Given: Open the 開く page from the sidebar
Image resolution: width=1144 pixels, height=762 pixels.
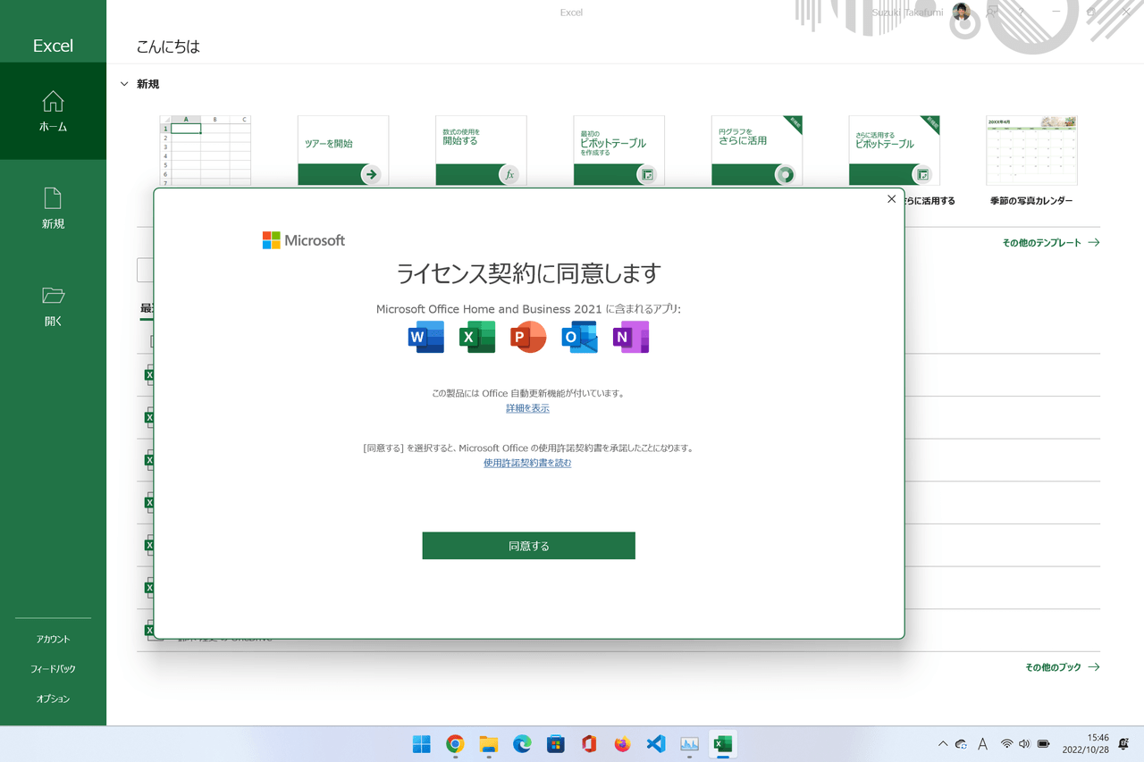Looking at the screenshot, I should tap(53, 306).
